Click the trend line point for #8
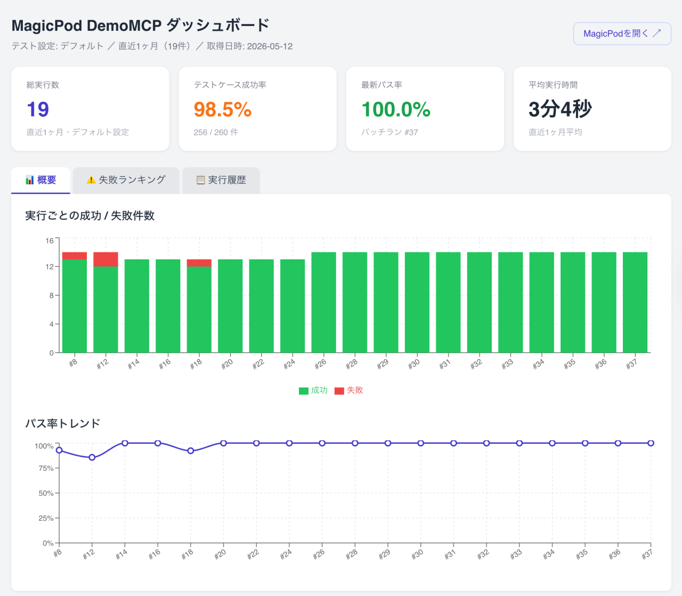682x596 pixels. coord(59,451)
